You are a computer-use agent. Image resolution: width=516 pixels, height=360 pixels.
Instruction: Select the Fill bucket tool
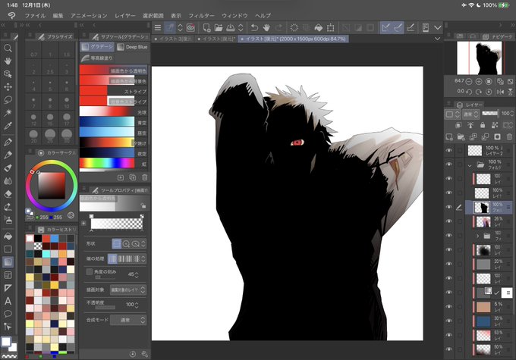click(8, 236)
